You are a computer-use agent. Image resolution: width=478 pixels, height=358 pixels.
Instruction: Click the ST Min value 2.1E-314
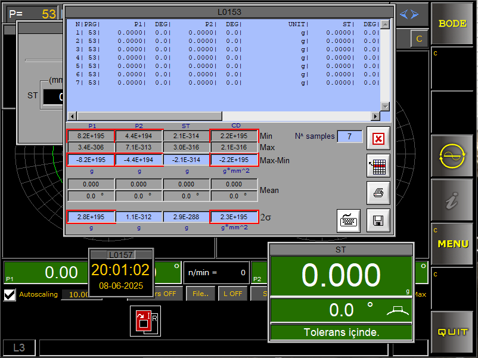(187, 136)
